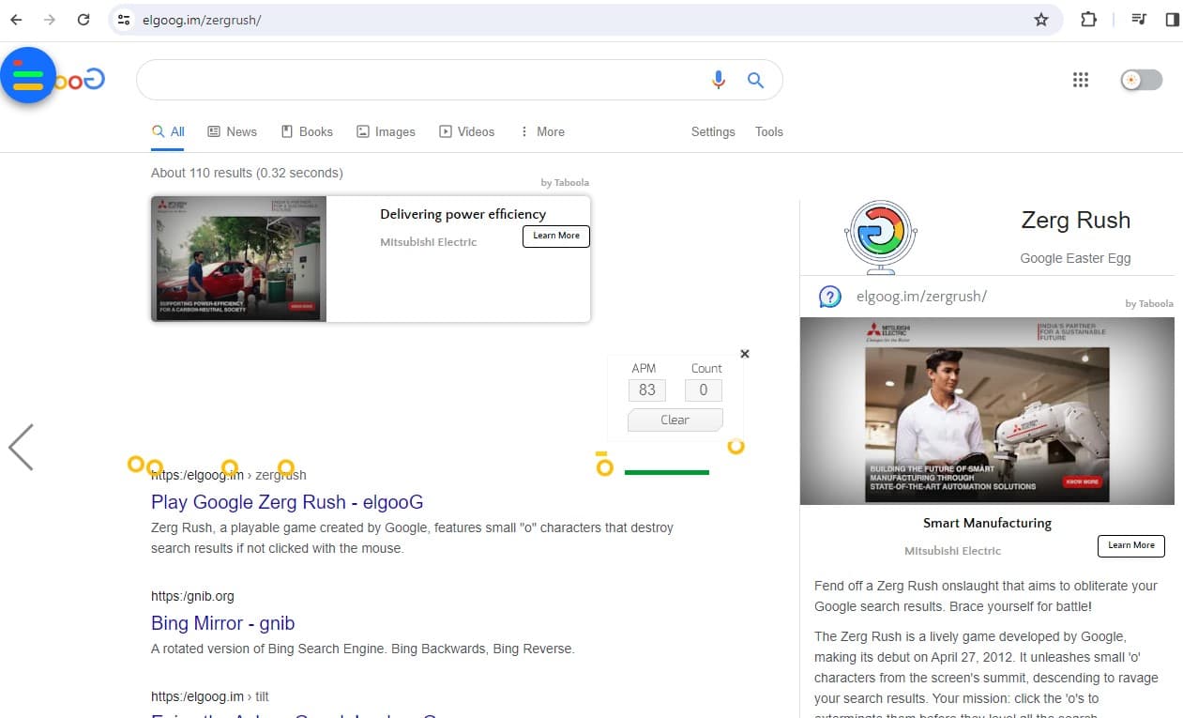Click the https:/gnib.org result URL
1183x718 pixels.
coord(192,596)
